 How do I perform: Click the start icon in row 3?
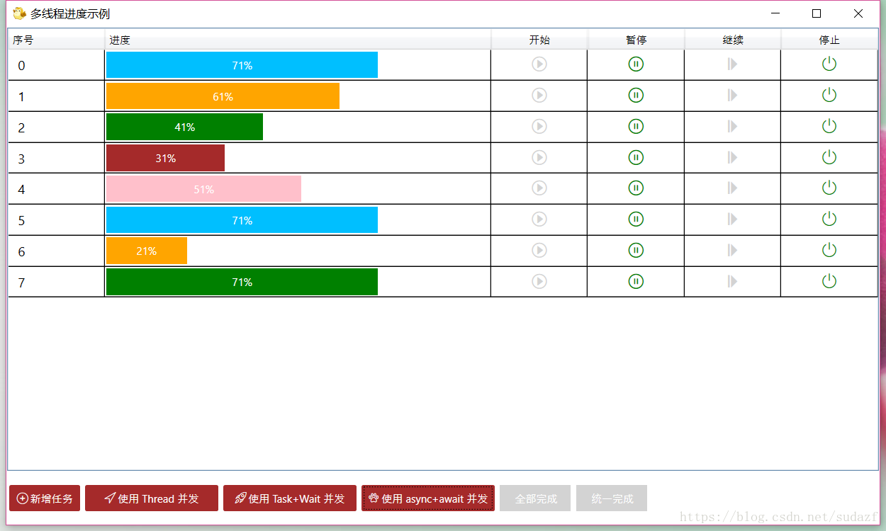click(539, 157)
